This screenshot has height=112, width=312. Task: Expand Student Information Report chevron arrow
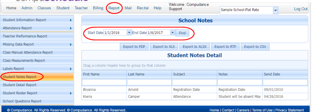(x=71, y=20)
